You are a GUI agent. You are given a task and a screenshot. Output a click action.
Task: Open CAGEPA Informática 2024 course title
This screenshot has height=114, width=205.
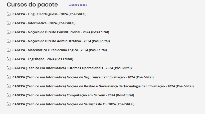pyautogui.click(x=44, y=23)
